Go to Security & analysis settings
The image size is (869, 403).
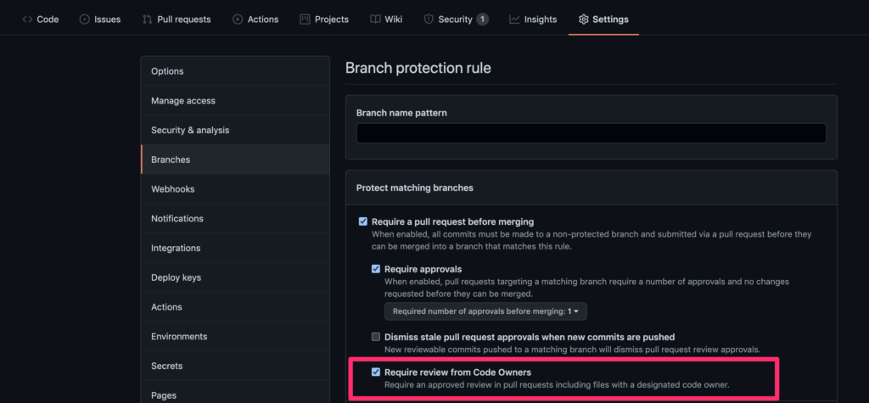[x=235, y=131]
